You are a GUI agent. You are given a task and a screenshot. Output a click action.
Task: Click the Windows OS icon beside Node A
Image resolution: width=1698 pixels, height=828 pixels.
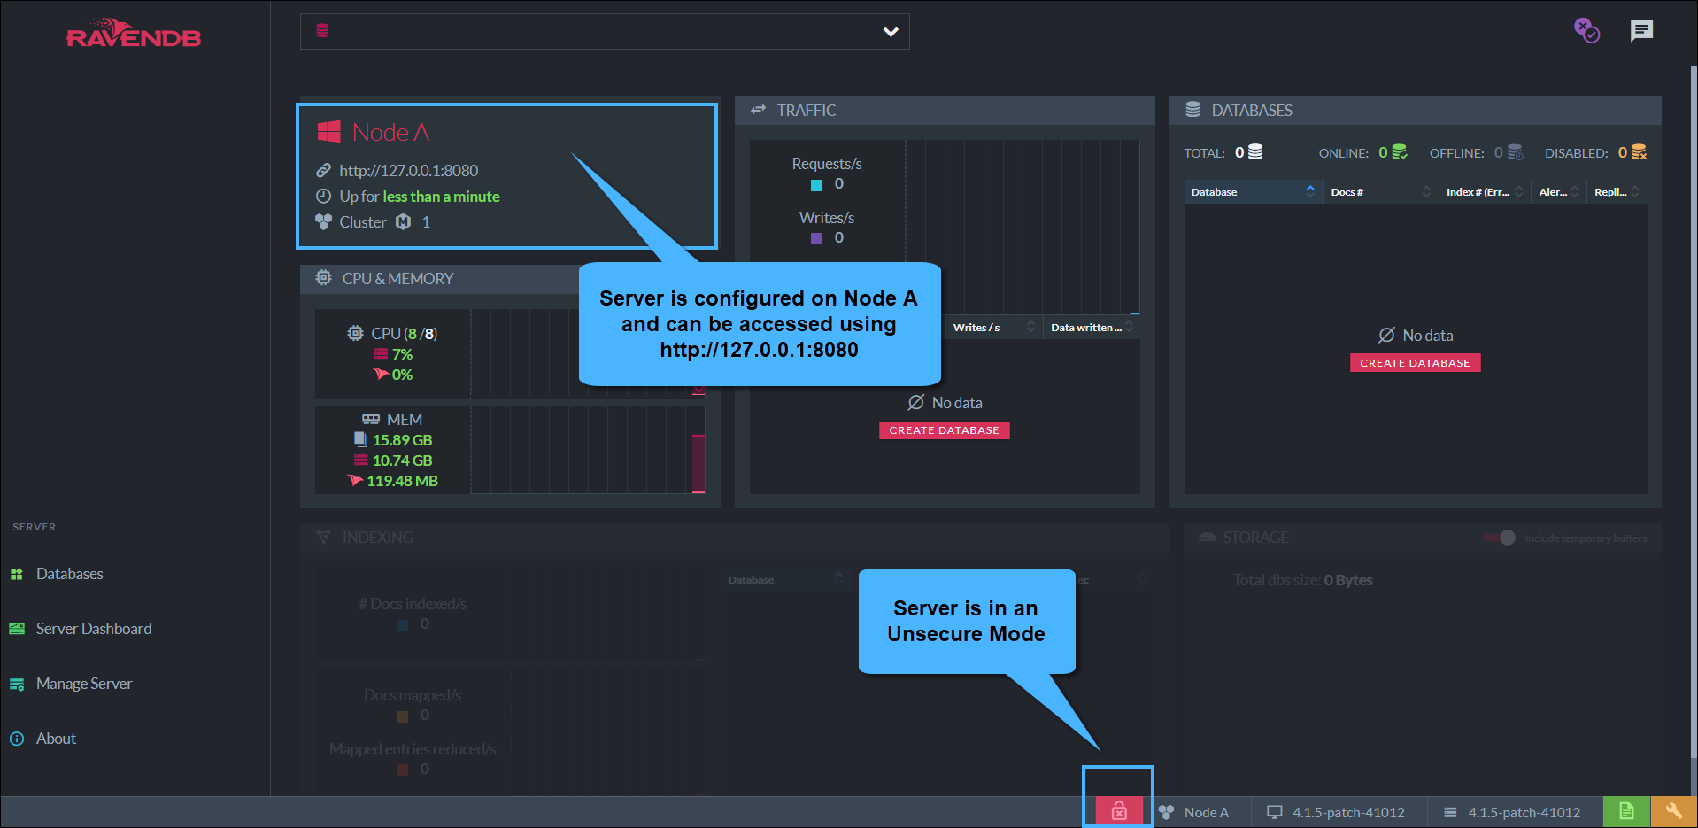pos(329,132)
